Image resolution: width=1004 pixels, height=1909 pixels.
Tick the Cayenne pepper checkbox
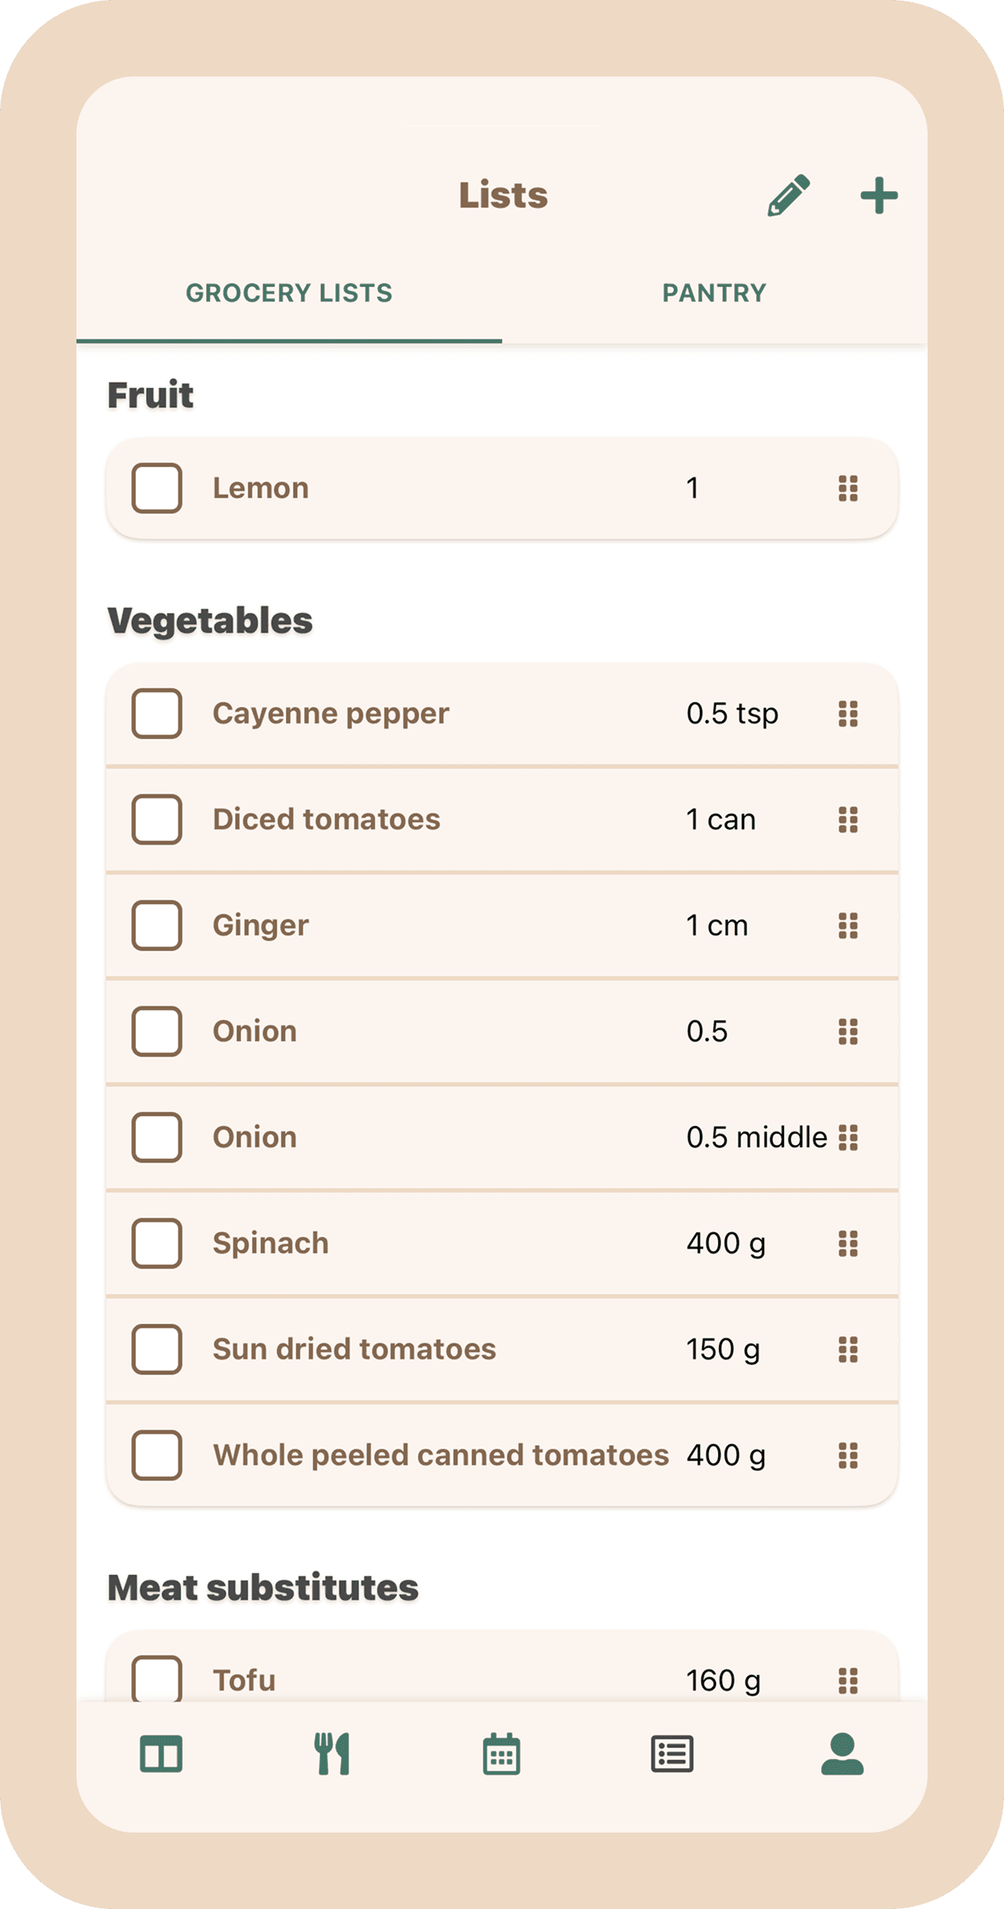coord(157,713)
